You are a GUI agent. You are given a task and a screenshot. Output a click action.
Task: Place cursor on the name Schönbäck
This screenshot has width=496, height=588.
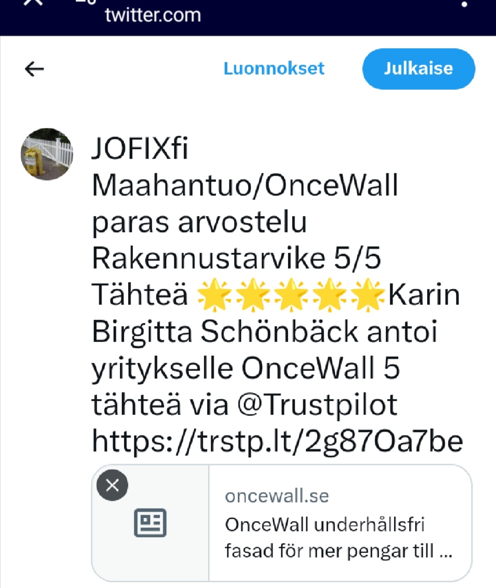tap(279, 331)
